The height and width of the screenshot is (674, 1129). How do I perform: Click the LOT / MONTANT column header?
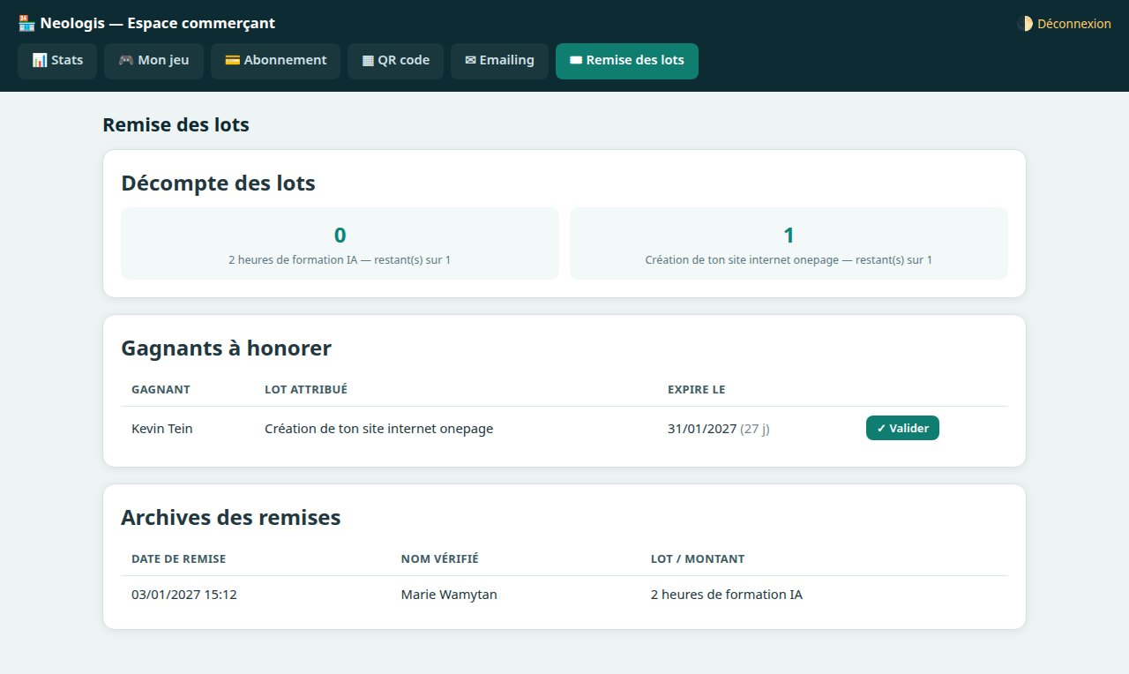tap(698, 558)
